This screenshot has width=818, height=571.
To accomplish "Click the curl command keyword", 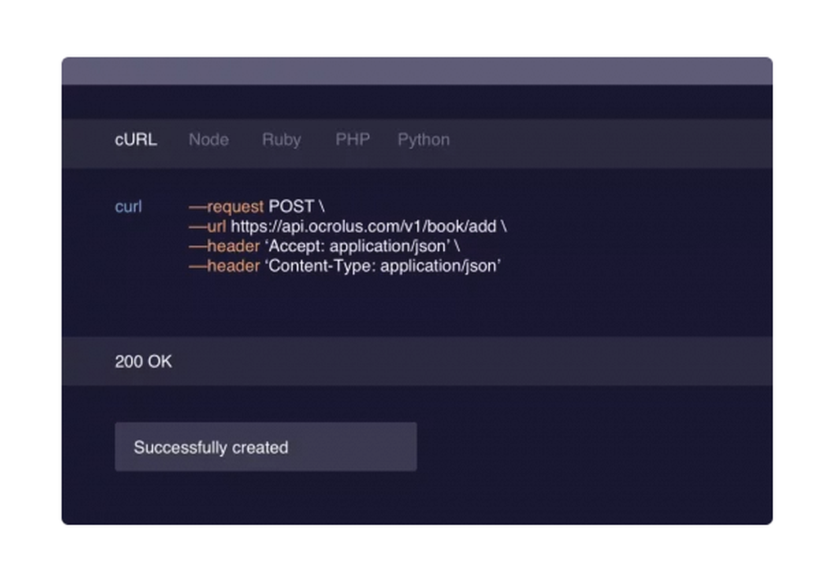I will 128,206.
